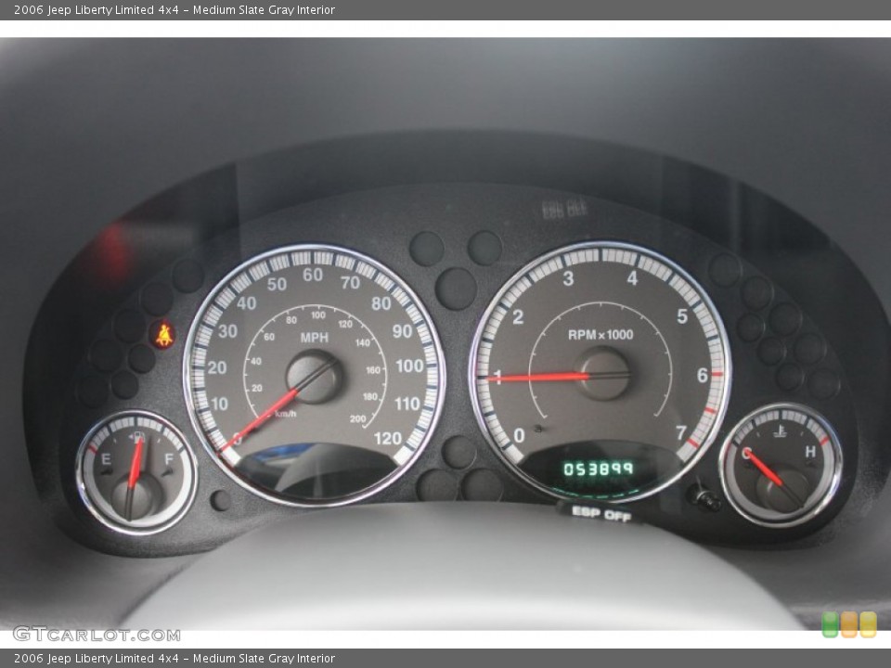The width and height of the screenshot is (891, 668).
Task: Click the ESP OFF label
Action: [x=601, y=513]
